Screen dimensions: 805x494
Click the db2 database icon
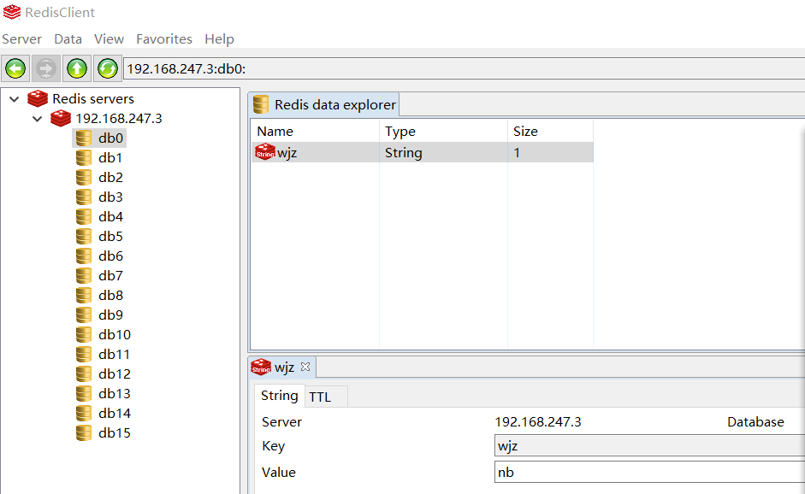pyautogui.click(x=84, y=178)
